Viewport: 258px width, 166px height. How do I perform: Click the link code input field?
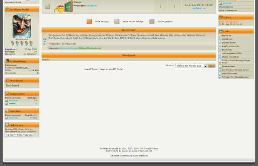coord(22,135)
